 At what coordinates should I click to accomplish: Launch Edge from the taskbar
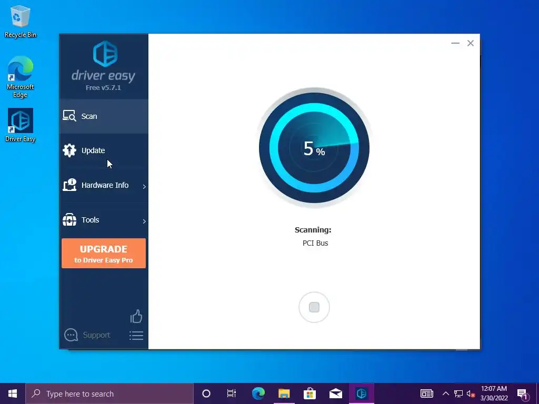point(258,393)
